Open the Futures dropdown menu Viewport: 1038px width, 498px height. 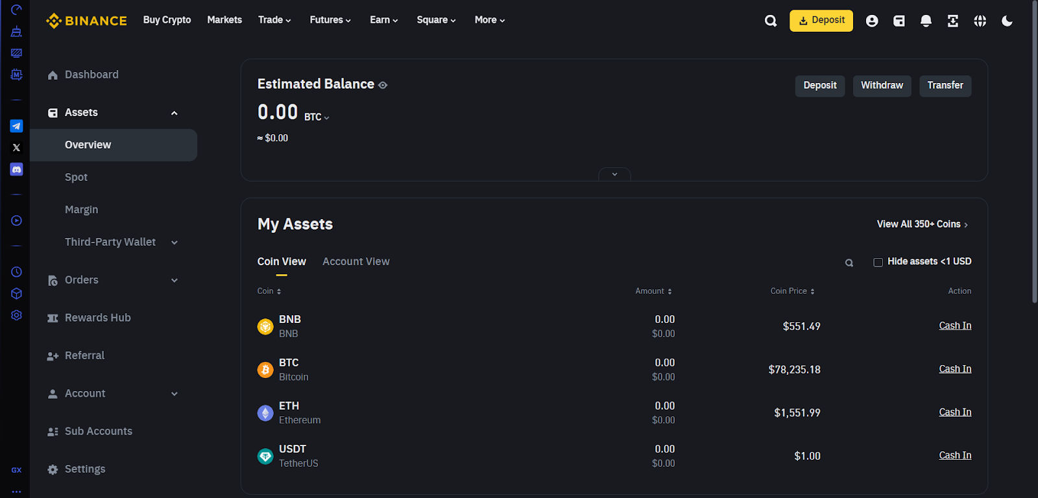330,20
